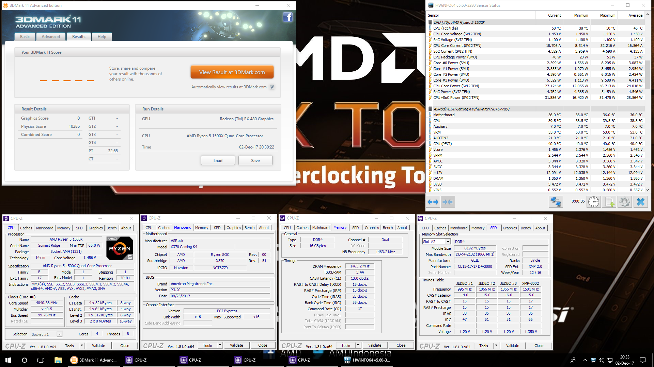The height and width of the screenshot is (367, 654).
Task: Click Validate in CPU-Z Memory window
Action: [375, 345]
